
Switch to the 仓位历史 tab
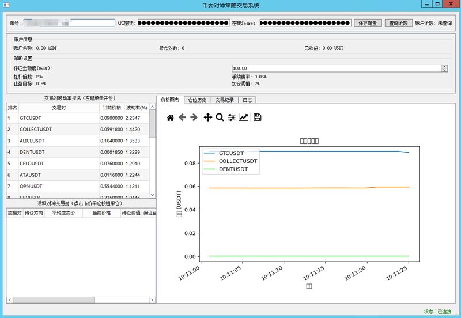click(x=197, y=100)
